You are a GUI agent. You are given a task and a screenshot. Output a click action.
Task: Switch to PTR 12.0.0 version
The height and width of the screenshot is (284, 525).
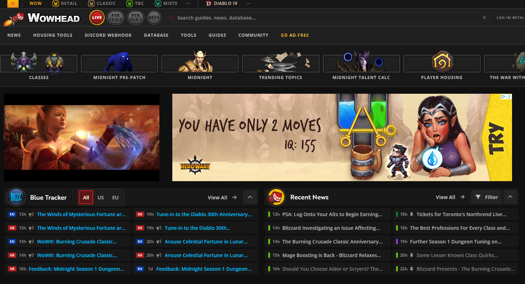[x=115, y=17]
